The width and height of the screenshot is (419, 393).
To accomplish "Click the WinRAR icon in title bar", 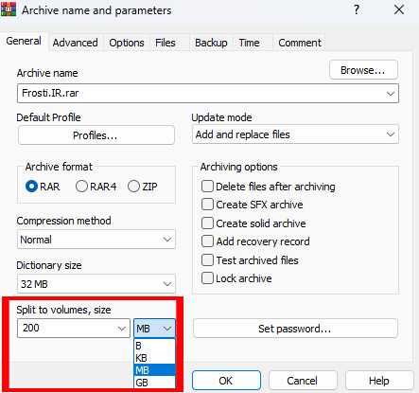I will point(9,9).
